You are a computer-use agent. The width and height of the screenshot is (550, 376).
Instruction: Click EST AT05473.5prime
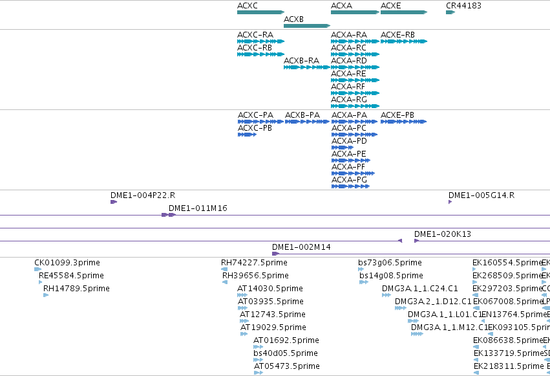point(259,373)
